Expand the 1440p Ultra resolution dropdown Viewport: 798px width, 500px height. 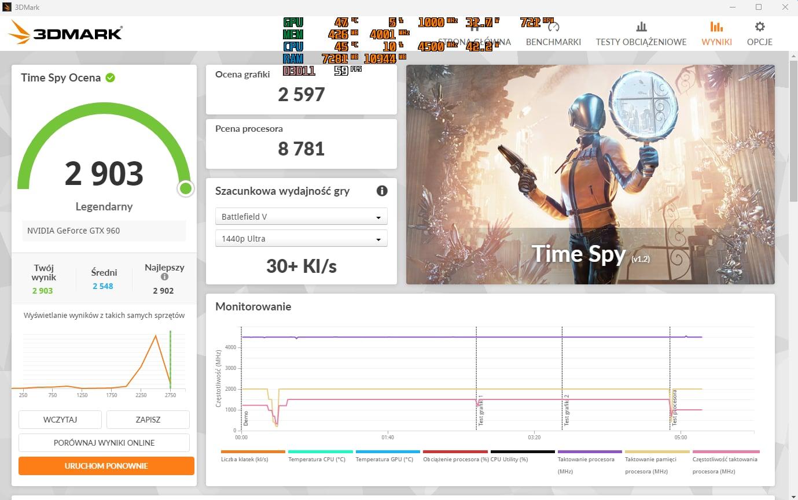pos(301,239)
